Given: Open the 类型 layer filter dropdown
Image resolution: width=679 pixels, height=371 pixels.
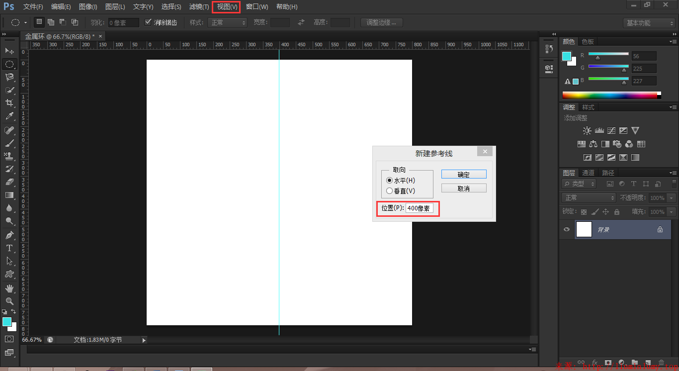Looking at the screenshot, I should [579, 184].
